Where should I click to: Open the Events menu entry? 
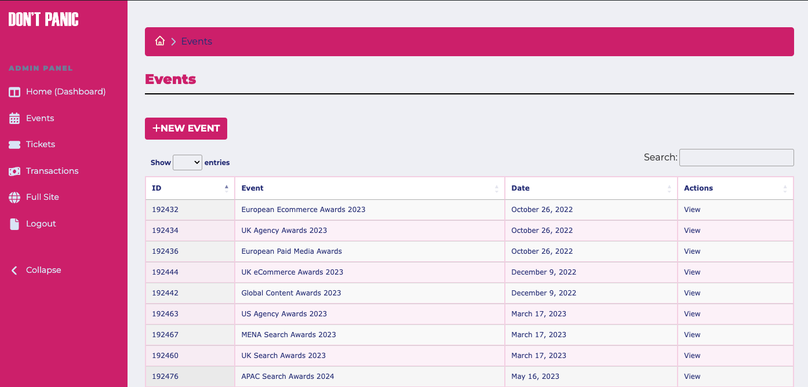[39, 118]
